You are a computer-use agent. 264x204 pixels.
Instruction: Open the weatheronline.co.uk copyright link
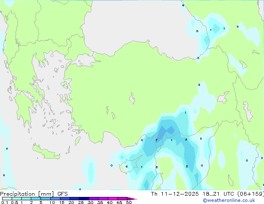(229, 200)
